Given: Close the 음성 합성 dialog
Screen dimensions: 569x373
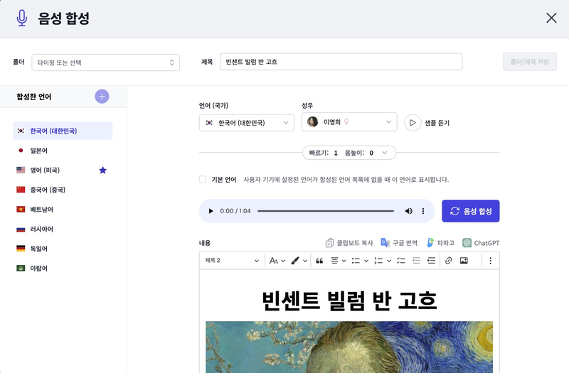Looking at the screenshot, I should click(551, 18).
